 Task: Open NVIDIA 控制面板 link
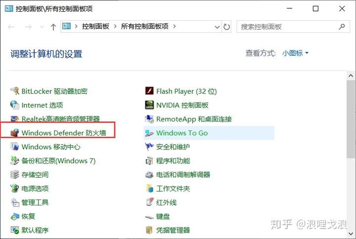182,105
